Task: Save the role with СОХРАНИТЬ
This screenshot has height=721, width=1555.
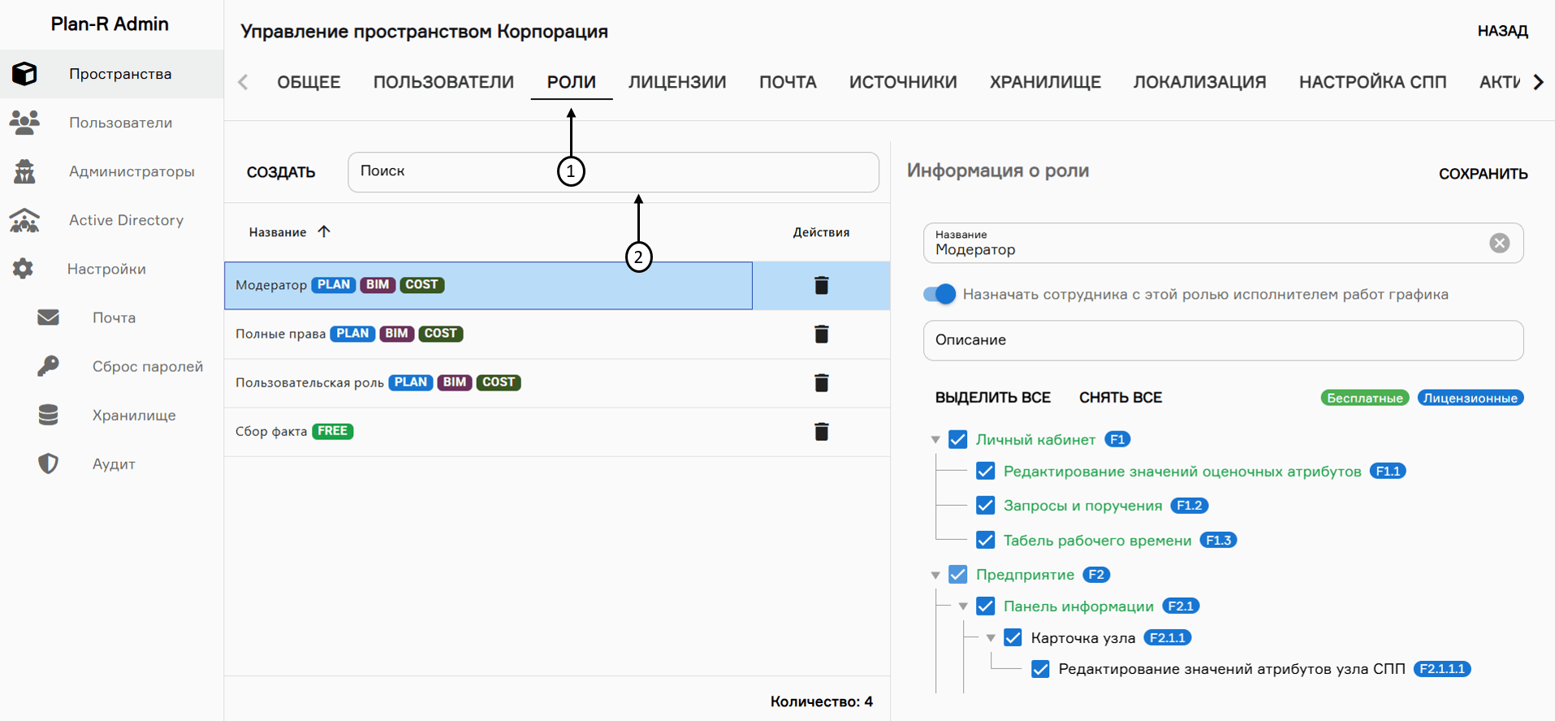Action: [x=1483, y=173]
